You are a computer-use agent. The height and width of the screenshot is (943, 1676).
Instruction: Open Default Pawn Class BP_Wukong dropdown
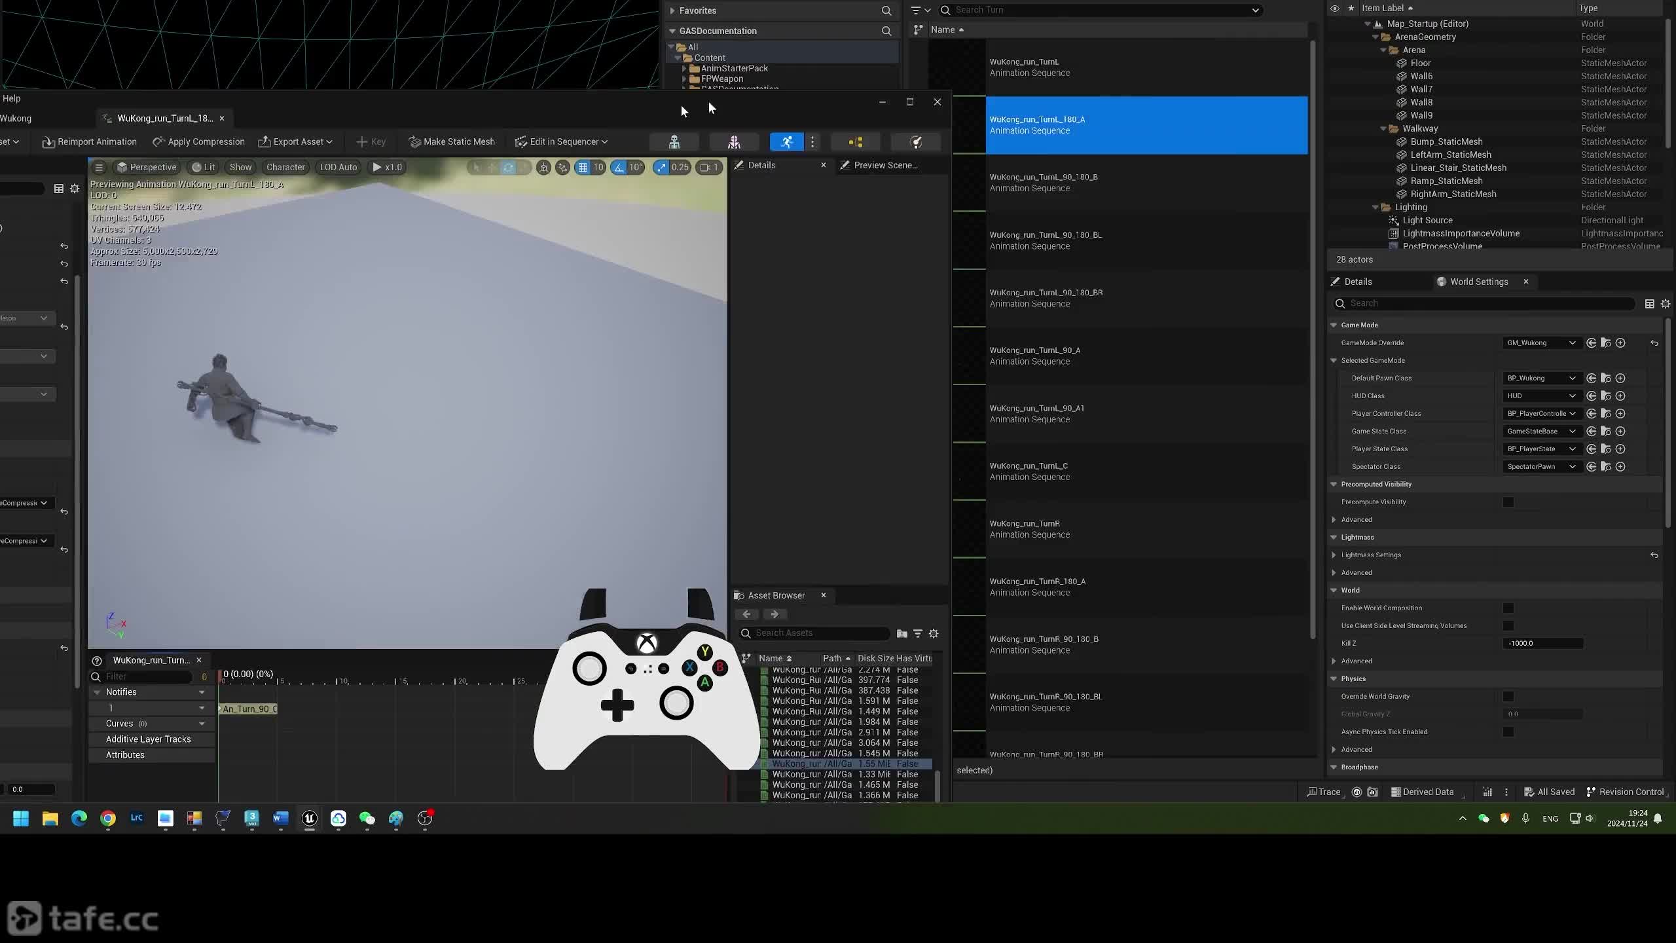coord(1542,378)
